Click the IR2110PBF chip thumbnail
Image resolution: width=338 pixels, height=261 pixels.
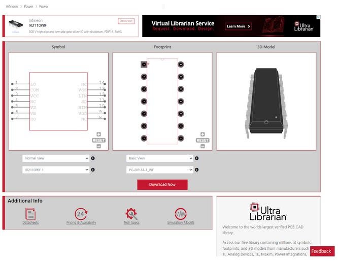16,24
